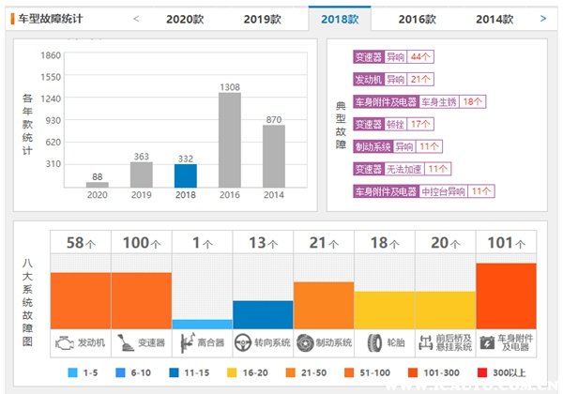Show more model years with the > arrow
This screenshot has width=563, height=394.
(543, 18)
